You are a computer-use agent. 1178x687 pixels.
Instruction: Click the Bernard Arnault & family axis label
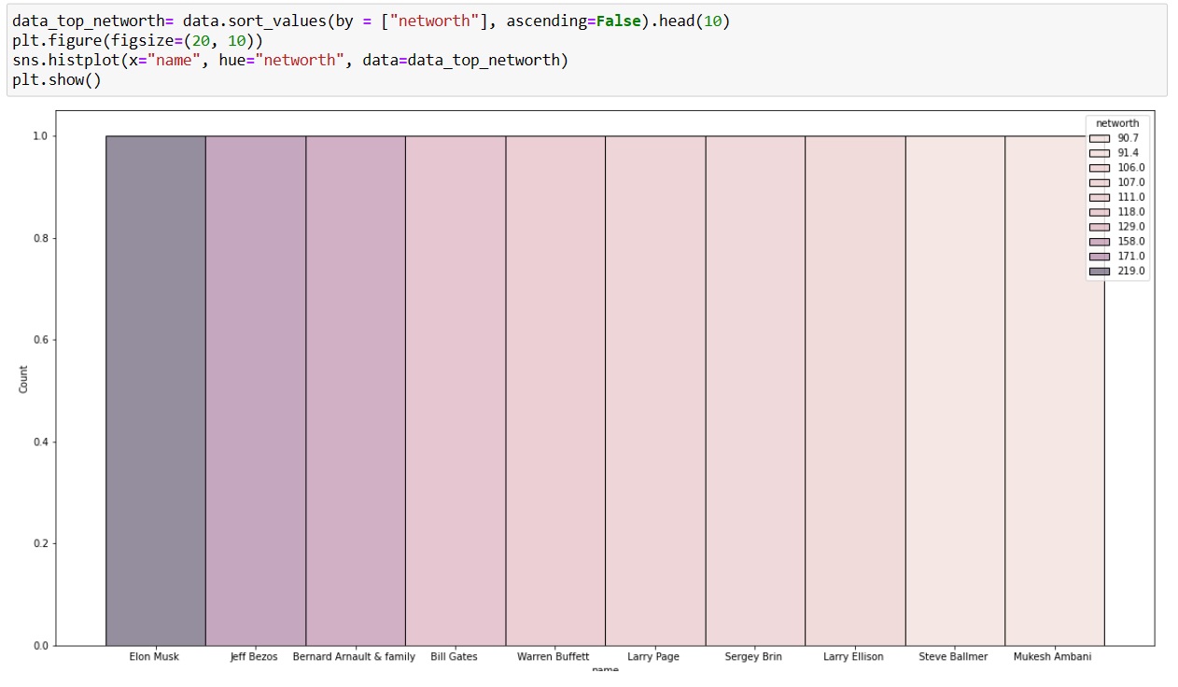[x=354, y=657]
